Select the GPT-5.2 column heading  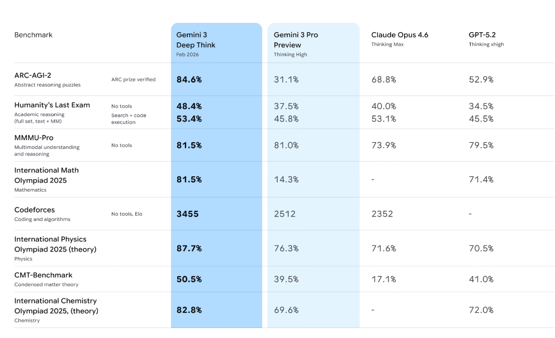point(482,35)
